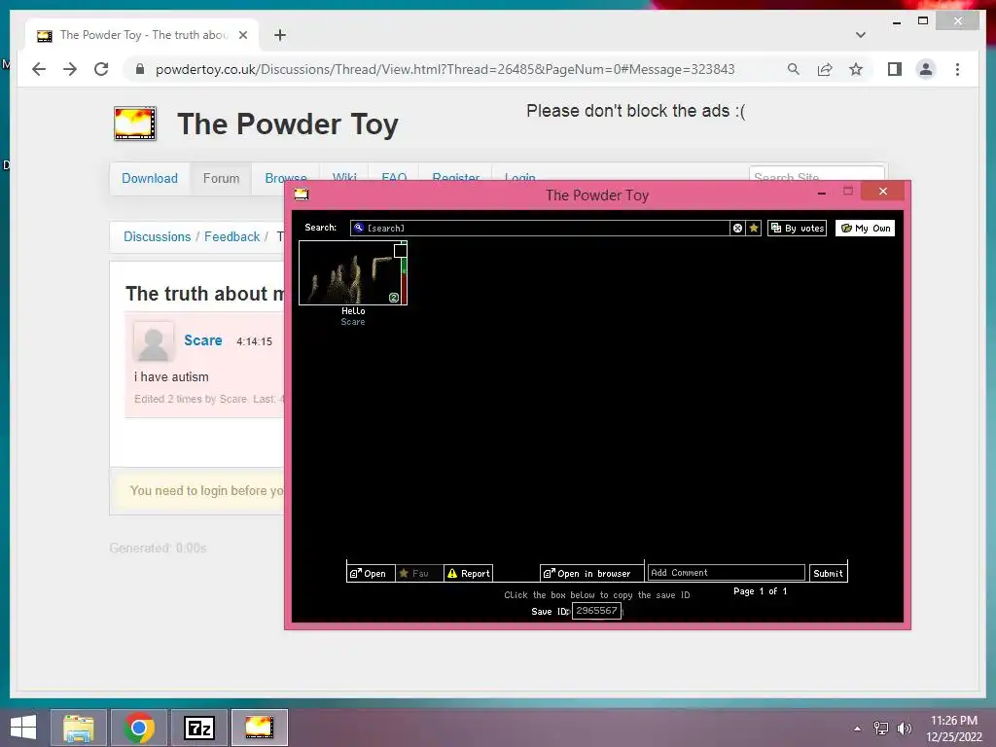Expand the Chrome tab search chevron
Screen dimensions: 996x747
[x=860, y=35]
